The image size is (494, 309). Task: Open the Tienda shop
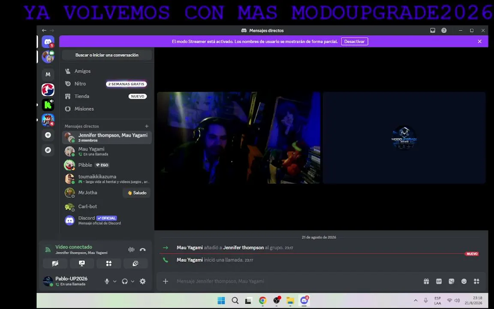[107, 96]
